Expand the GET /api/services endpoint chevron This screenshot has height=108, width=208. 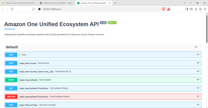pyautogui.click(x=198, y=63)
